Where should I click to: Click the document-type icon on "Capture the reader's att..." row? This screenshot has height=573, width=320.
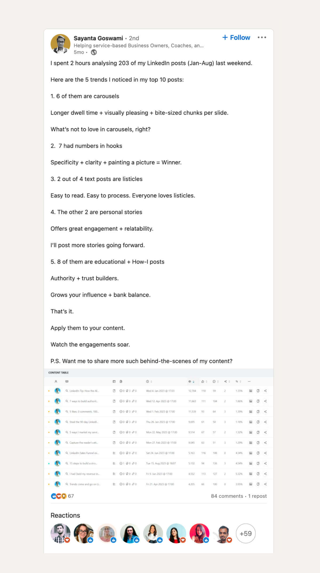point(114,442)
